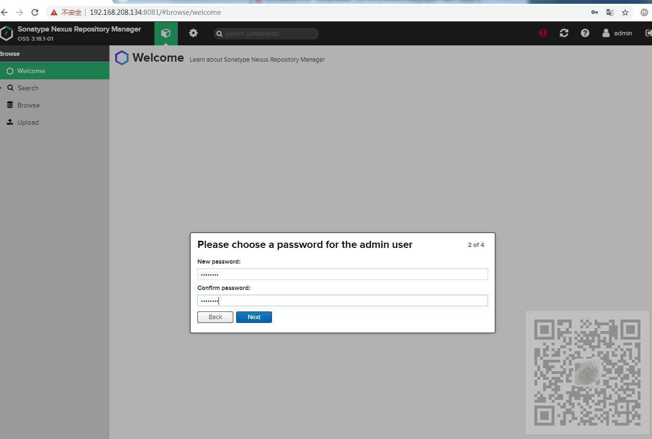The width and height of the screenshot is (652, 439).
Task: Click into the Confirm password field
Action: (x=342, y=300)
